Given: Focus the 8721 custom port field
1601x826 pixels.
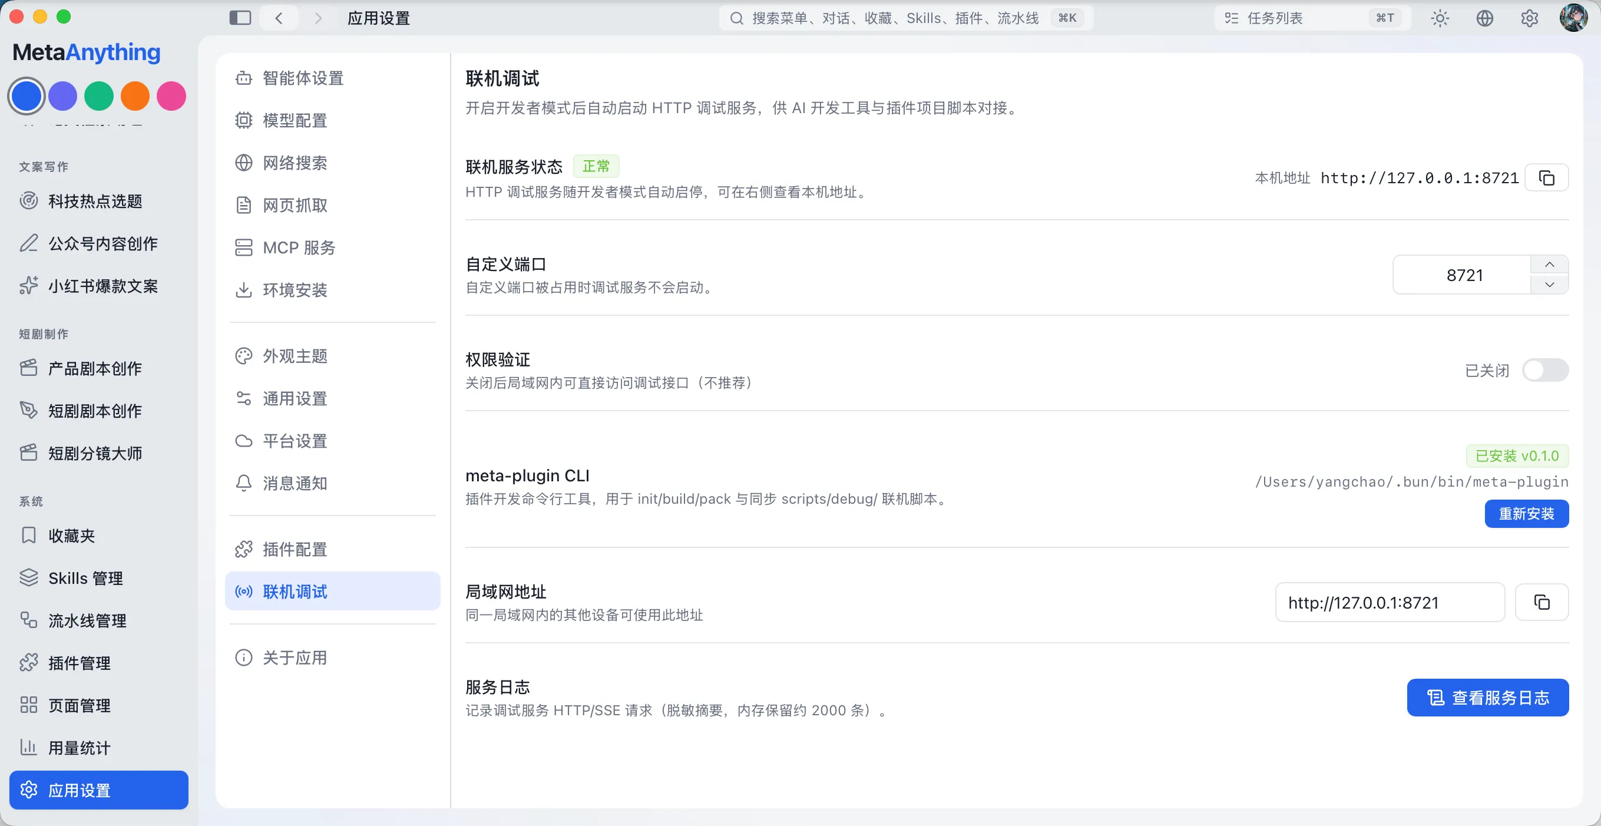Looking at the screenshot, I should (x=1464, y=275).
